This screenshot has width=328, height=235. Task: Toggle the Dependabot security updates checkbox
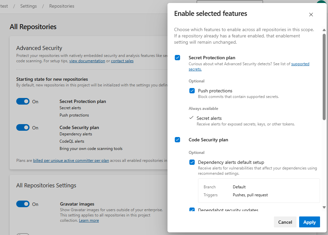point(192,210)
